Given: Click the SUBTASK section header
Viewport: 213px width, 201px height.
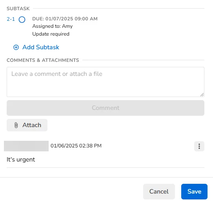Looking at the screenshot, I should (18, 9).
